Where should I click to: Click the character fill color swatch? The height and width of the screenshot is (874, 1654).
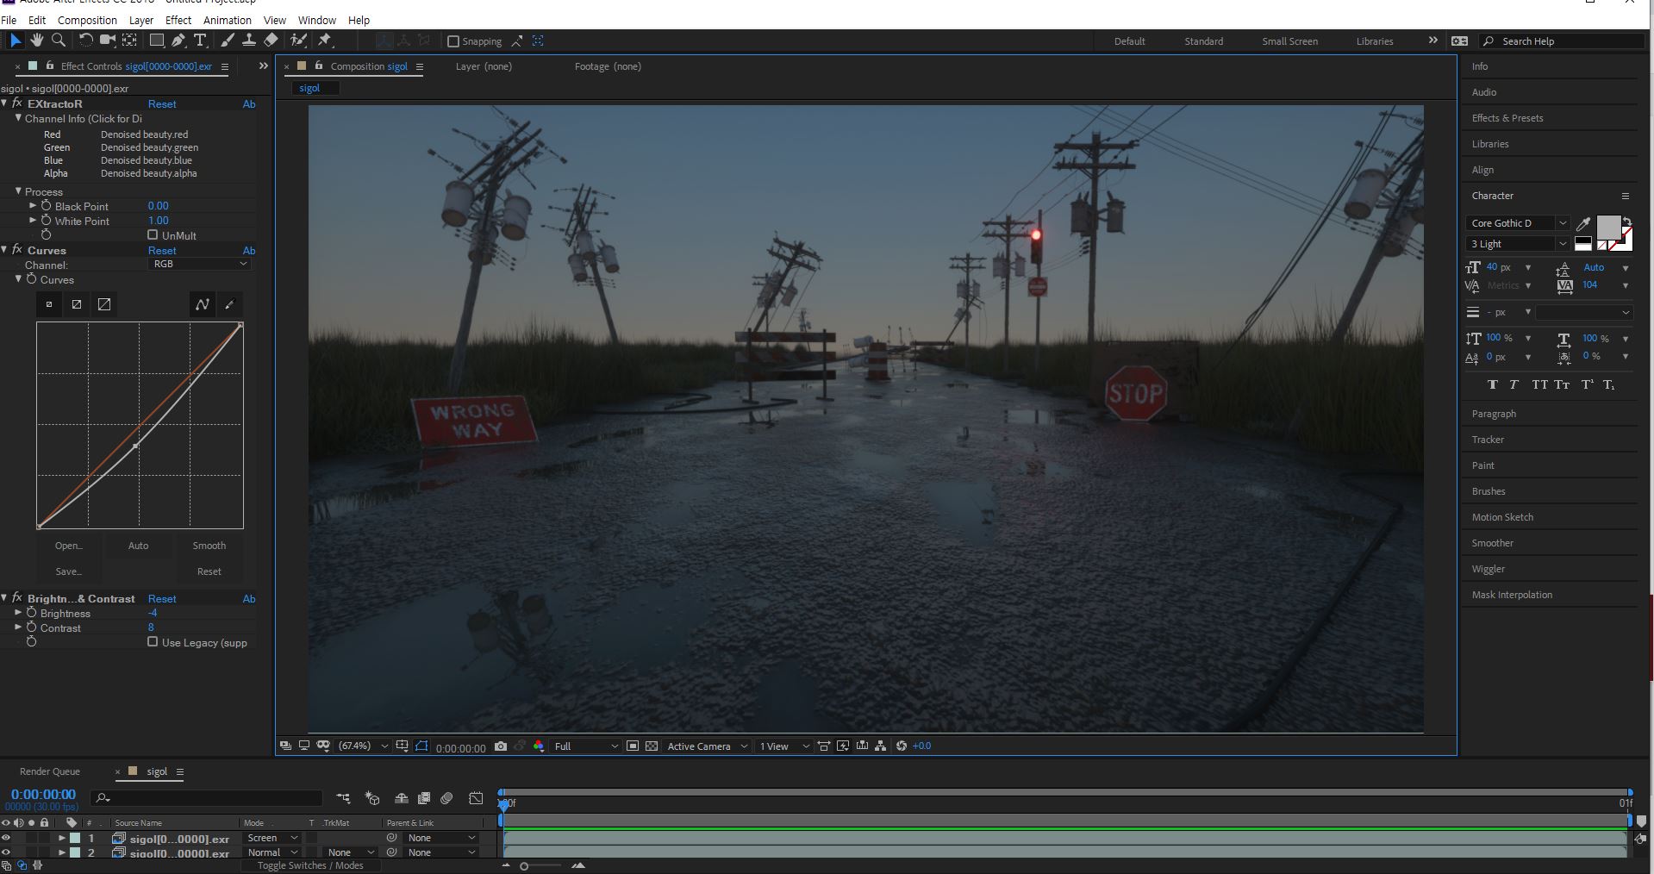(x=1608, y=228)
